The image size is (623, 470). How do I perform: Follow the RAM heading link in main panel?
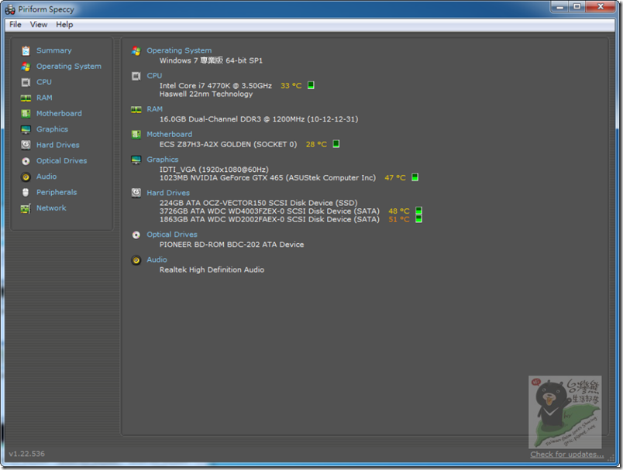(154, 109)
